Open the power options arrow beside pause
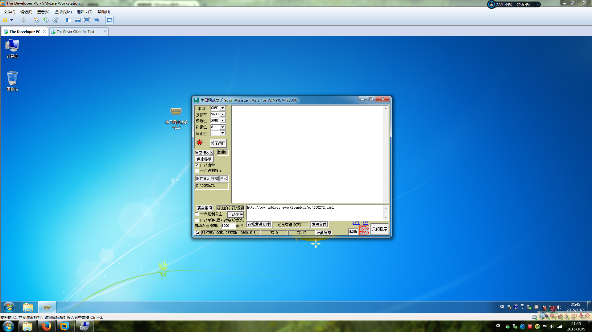Viewport: 592px width, 332px height. [x=12, y=20]
